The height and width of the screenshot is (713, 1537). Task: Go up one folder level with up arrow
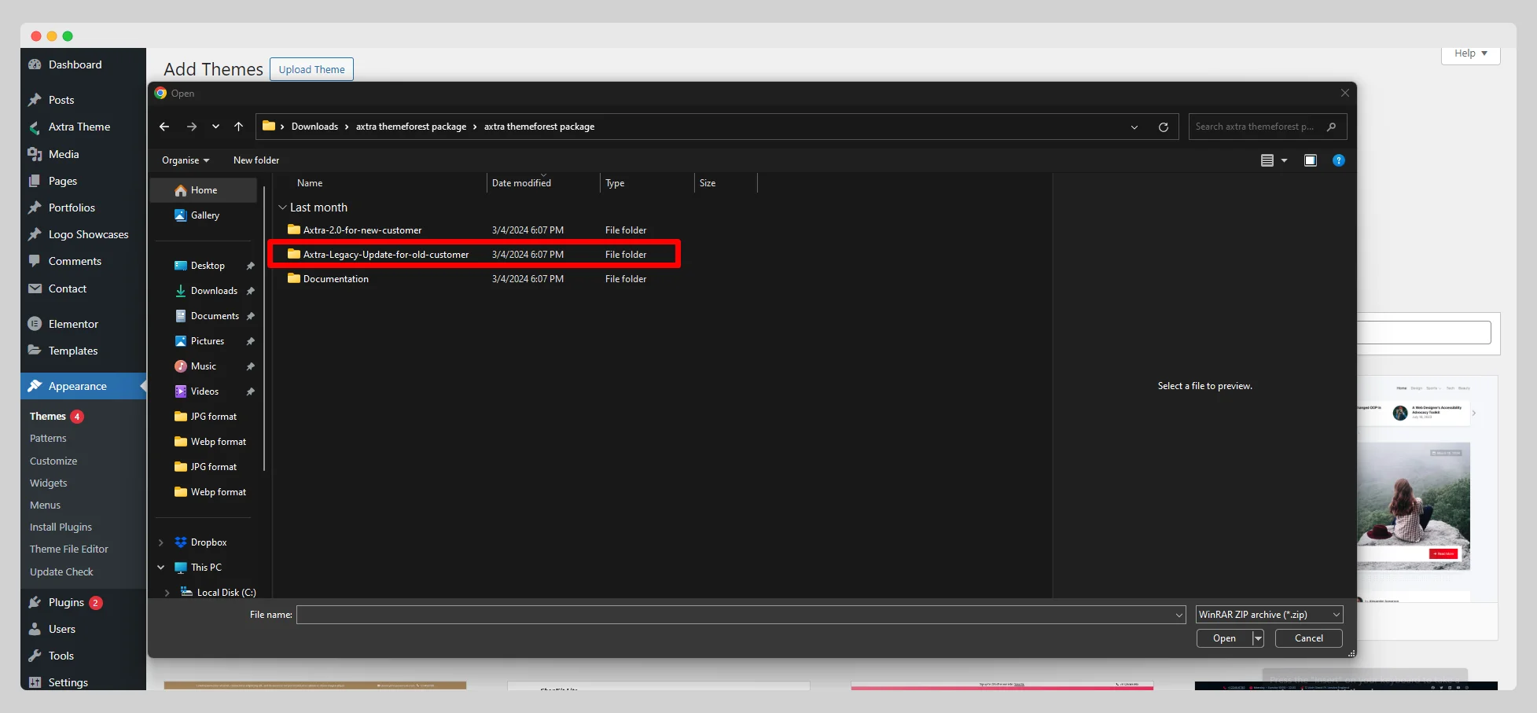coord(239,127)
